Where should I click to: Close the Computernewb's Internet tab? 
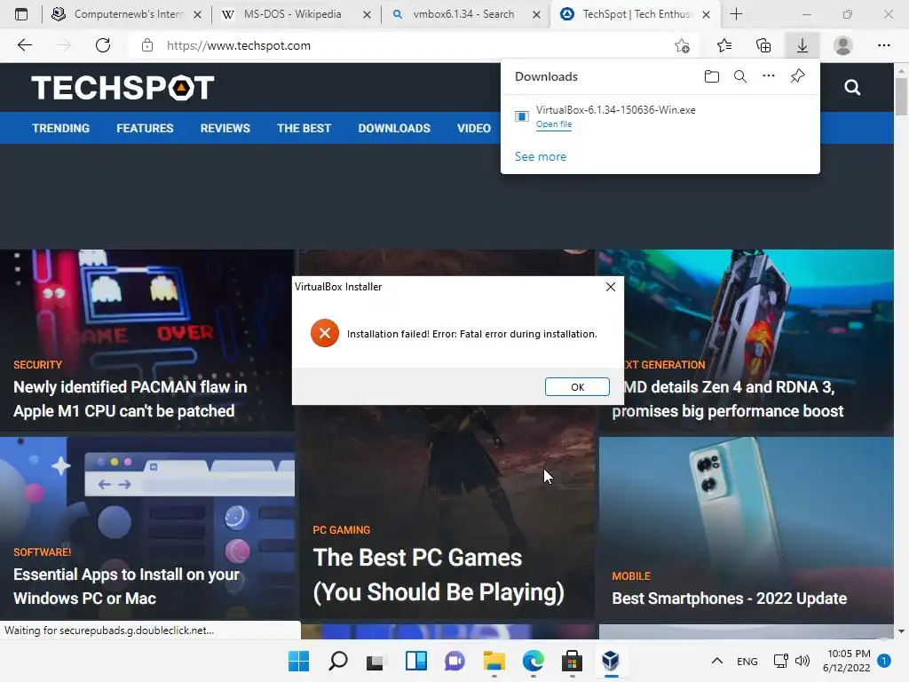coord(198,14)
